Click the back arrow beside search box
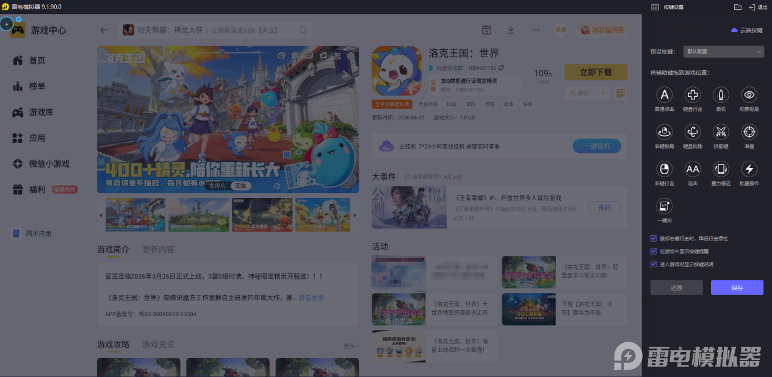 [104, 30]
